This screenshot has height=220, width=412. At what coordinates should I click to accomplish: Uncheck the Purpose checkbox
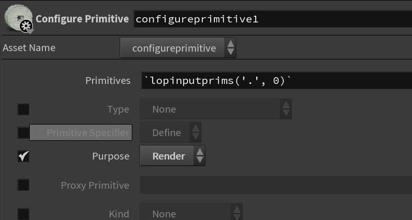pyautogui.click(x=24, y=156)
